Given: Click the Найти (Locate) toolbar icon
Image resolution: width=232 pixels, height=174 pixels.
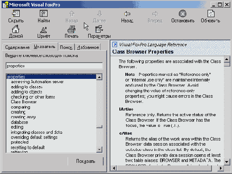Looking at the screenshot, I should 44,13.
